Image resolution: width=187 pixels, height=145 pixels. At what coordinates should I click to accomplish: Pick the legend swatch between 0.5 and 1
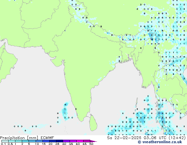(12, 141)
